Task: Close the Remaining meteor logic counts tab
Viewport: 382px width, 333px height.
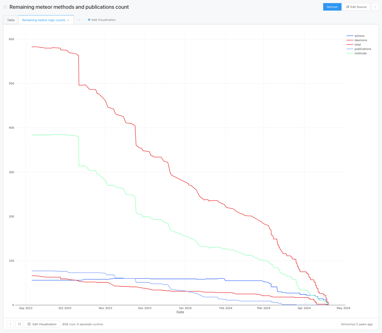Action: coord(68,20)
